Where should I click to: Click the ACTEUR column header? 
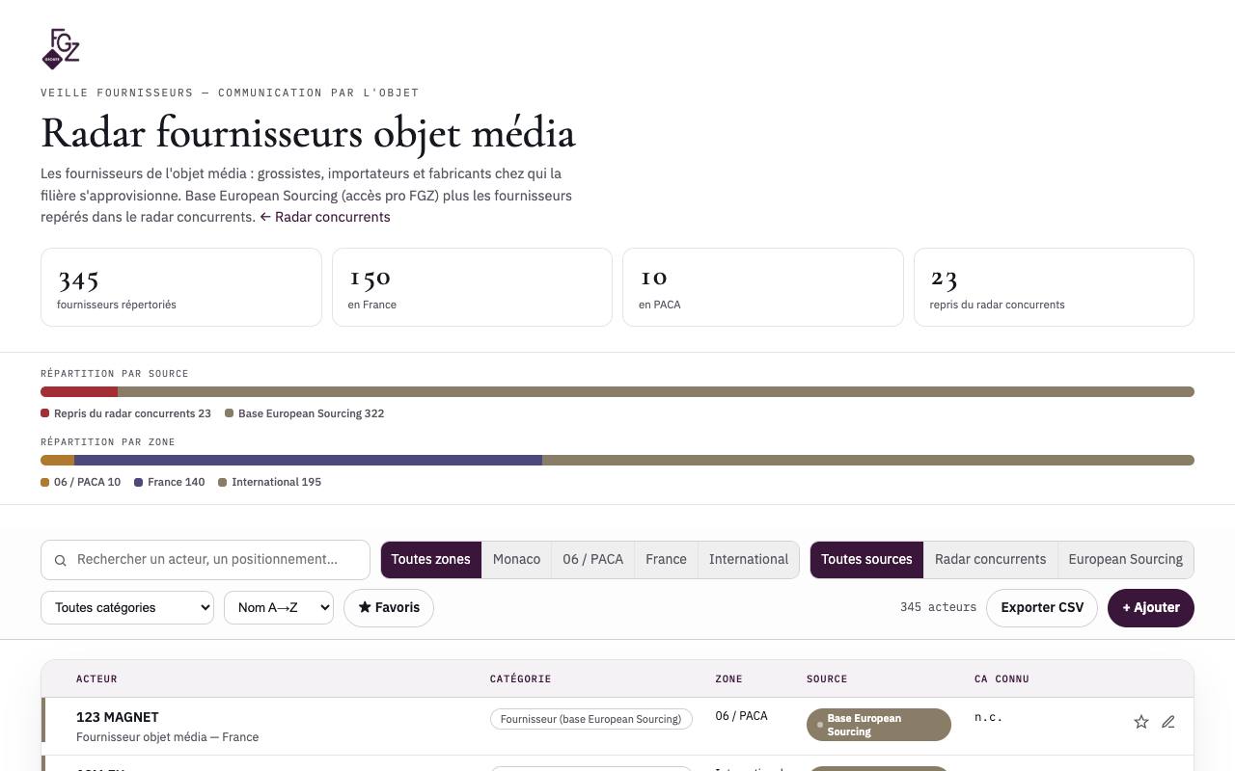click(x=96, y=679)
